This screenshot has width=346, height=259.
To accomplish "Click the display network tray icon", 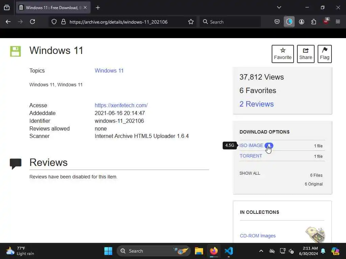I will coord(282,251).
